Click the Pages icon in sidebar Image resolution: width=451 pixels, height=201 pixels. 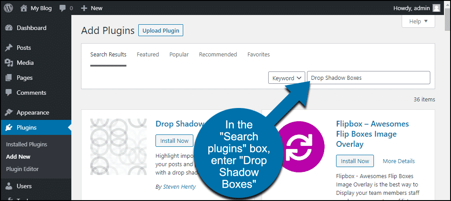point(9,78)
